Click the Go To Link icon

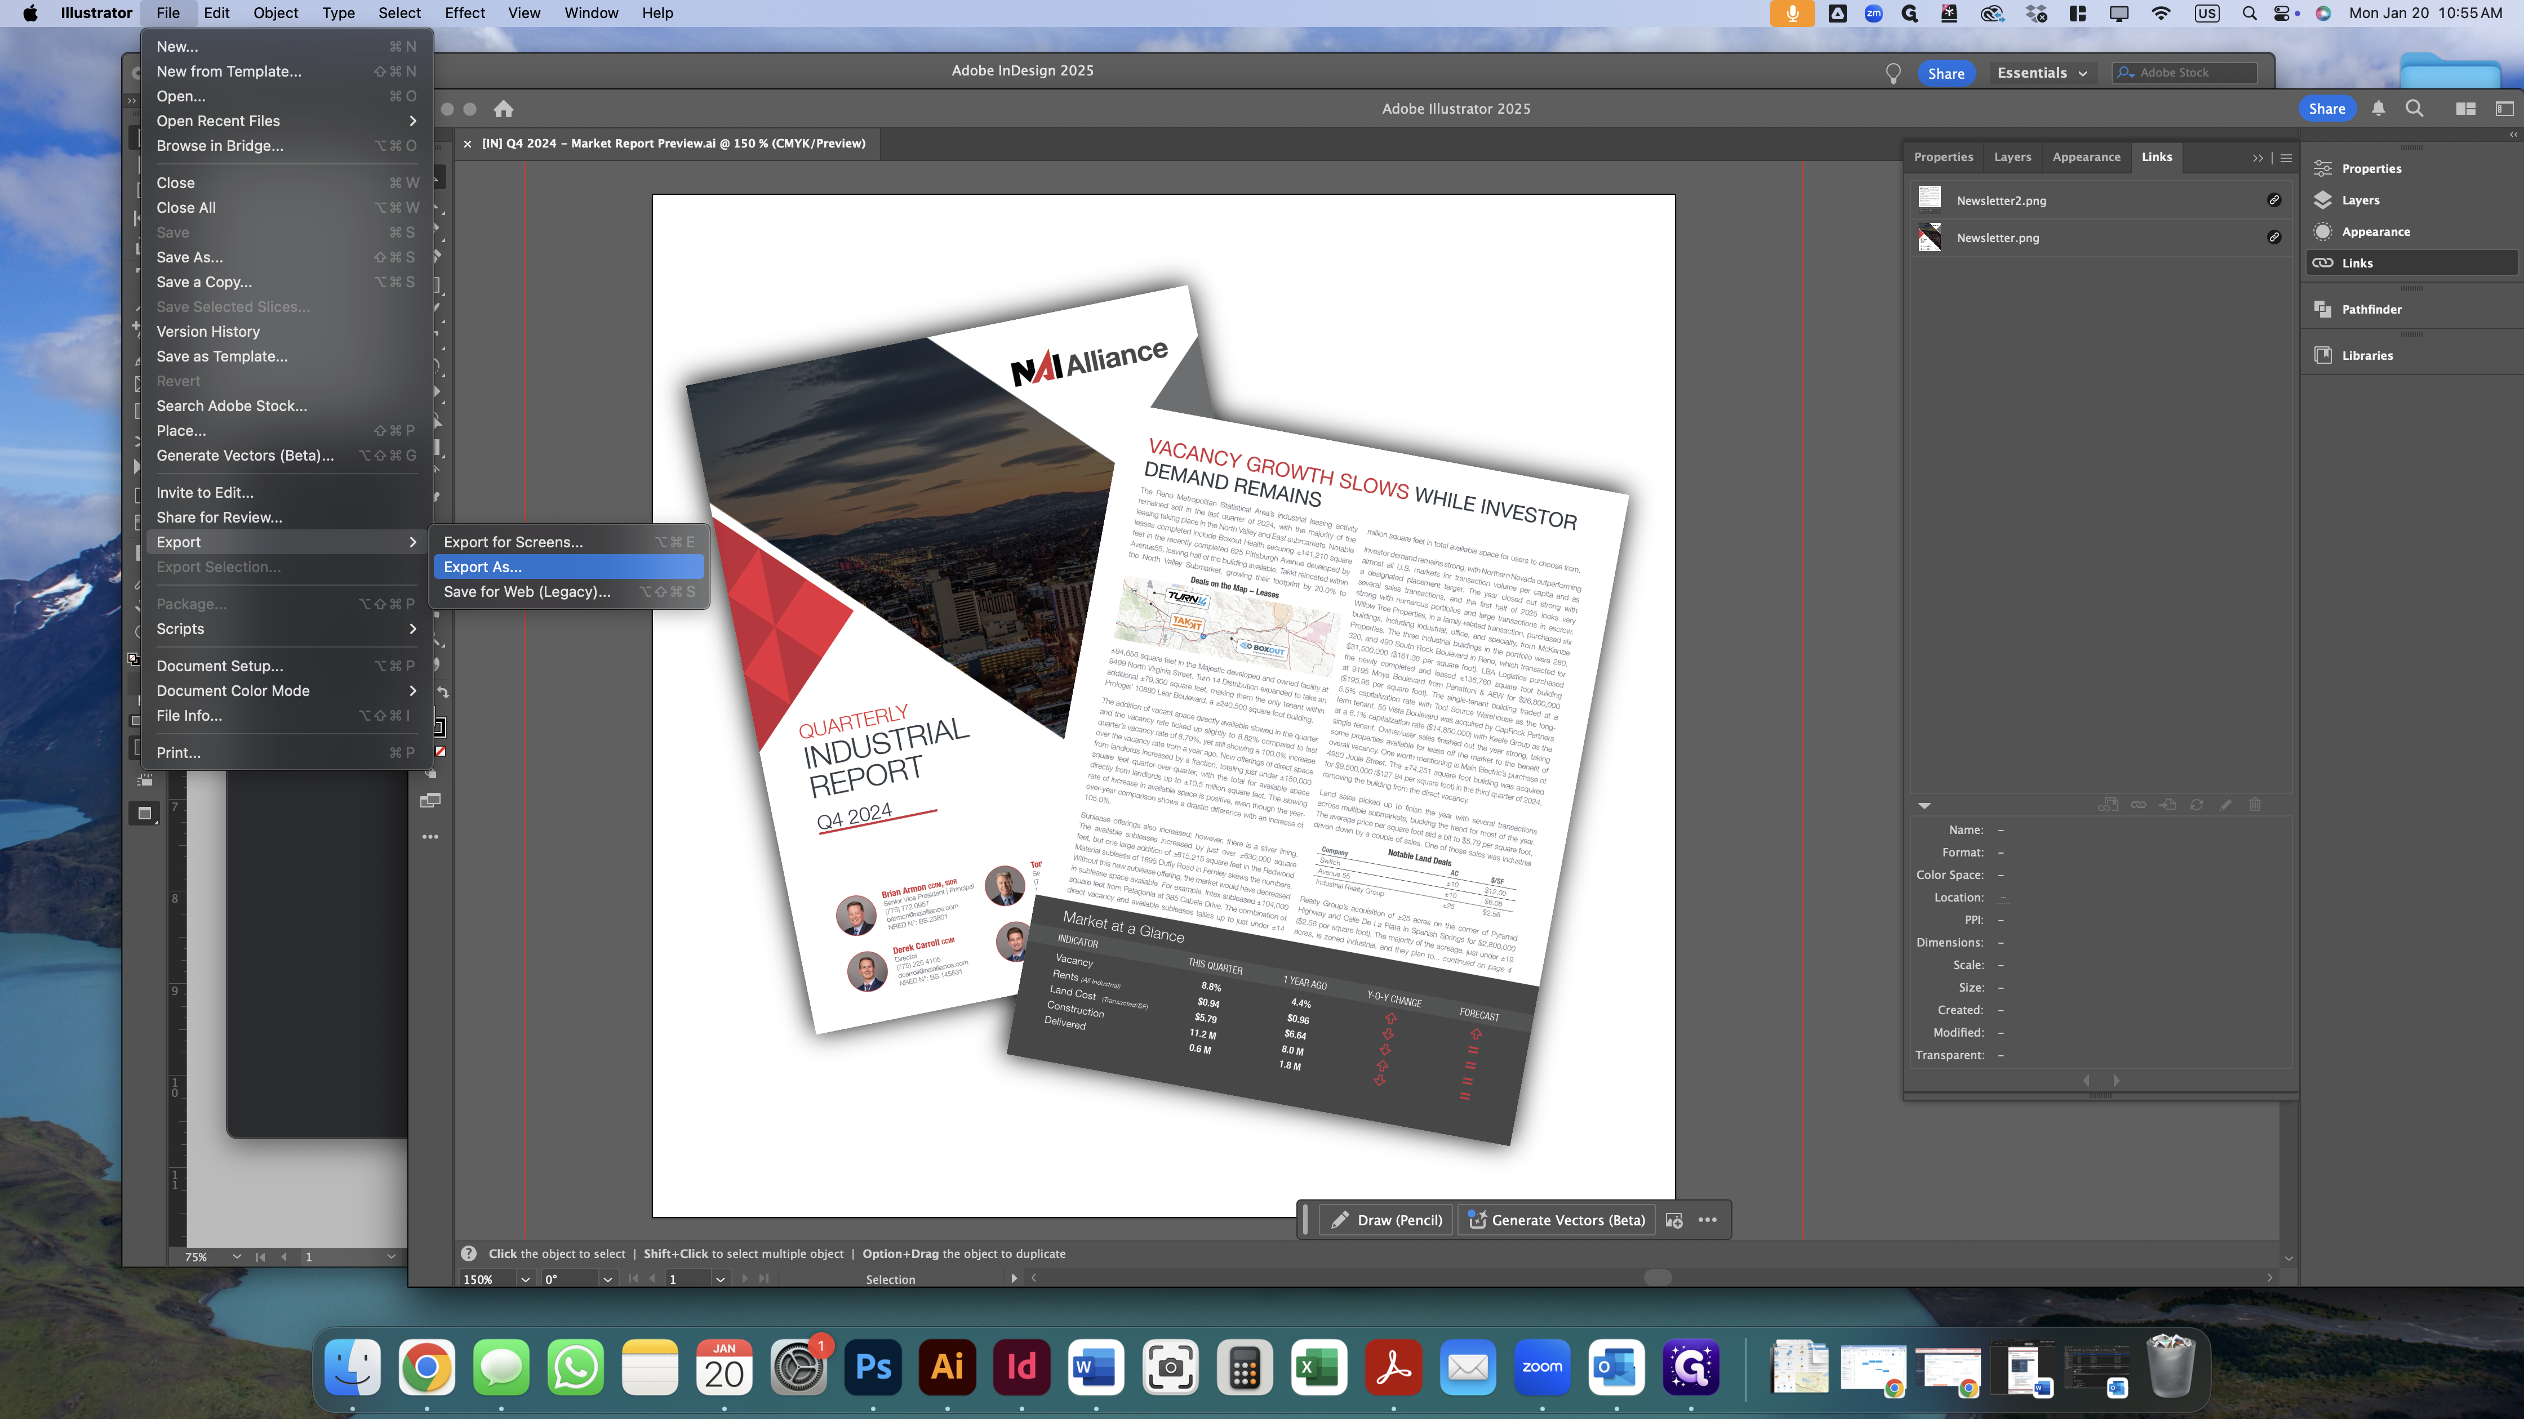2168,804
